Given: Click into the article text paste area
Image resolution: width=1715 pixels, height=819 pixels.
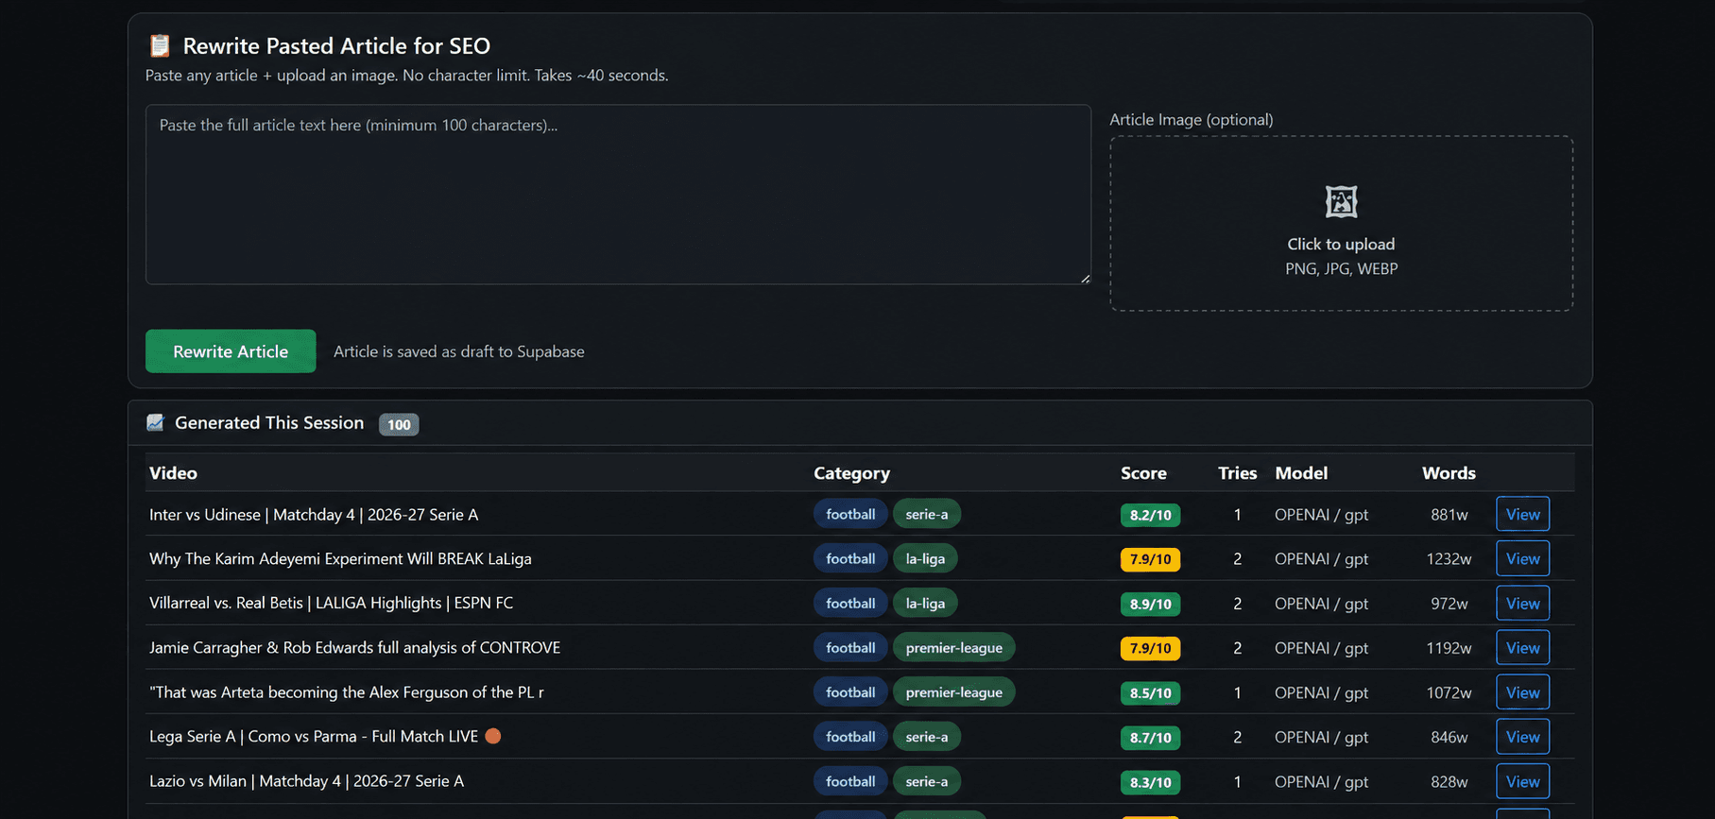Looking at the screenshot, I should (618, 195).
